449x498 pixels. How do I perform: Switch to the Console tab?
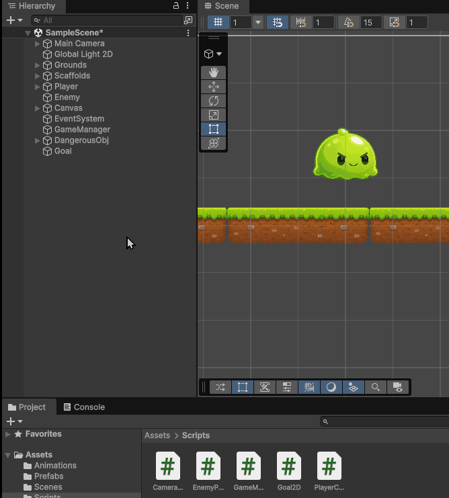click(85, 407)
